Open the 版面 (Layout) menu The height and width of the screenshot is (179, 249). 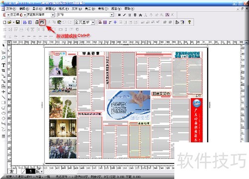(x=50, y=8)
